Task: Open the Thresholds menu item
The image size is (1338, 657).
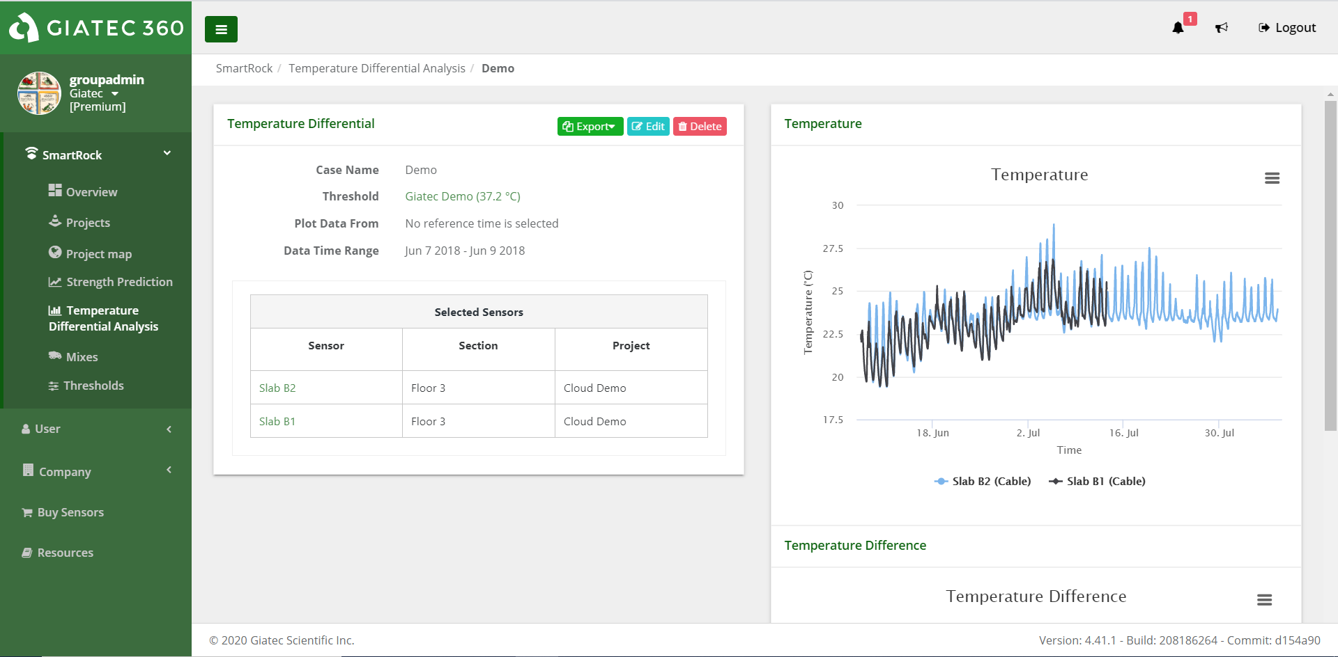Action: click(x=93, y=386)
